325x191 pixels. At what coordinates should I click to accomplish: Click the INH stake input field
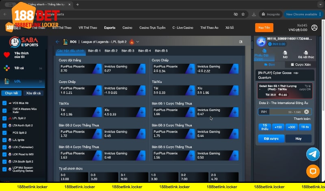point(280,112)
